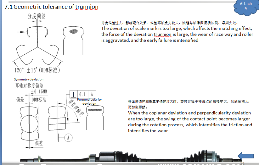The image size is (259, 165).
Task: Click the '耳轴对称度偏差' label
Action: coord(29,85)
